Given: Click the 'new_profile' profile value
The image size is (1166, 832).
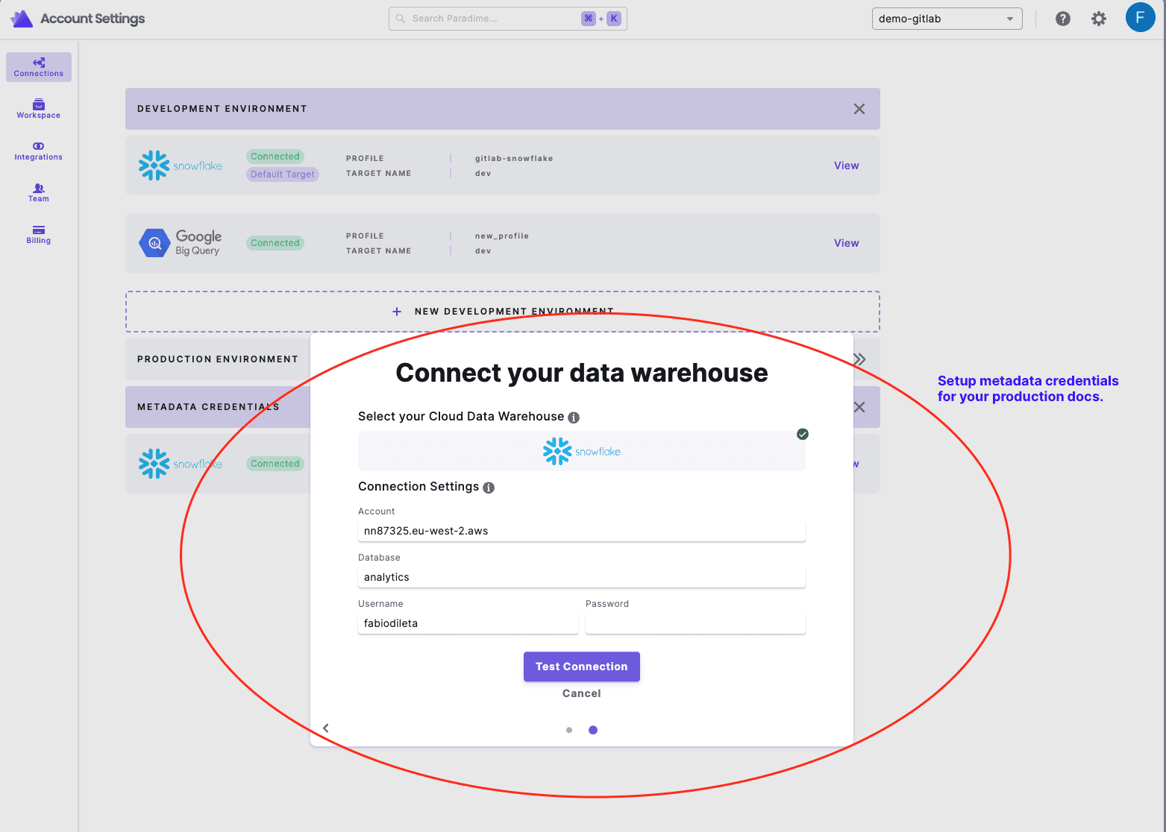Looking at the screenshot, I should pos(502,236).
